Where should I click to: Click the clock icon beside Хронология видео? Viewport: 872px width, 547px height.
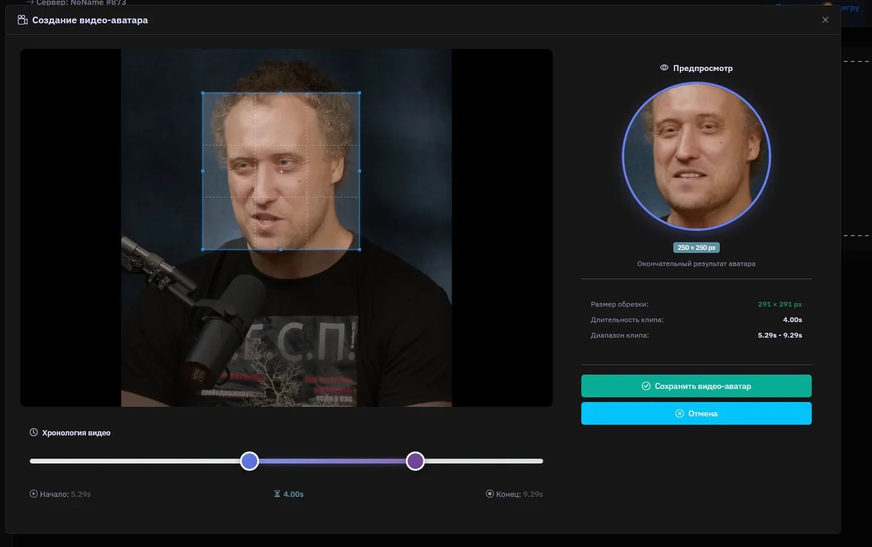tap(34, 432)
